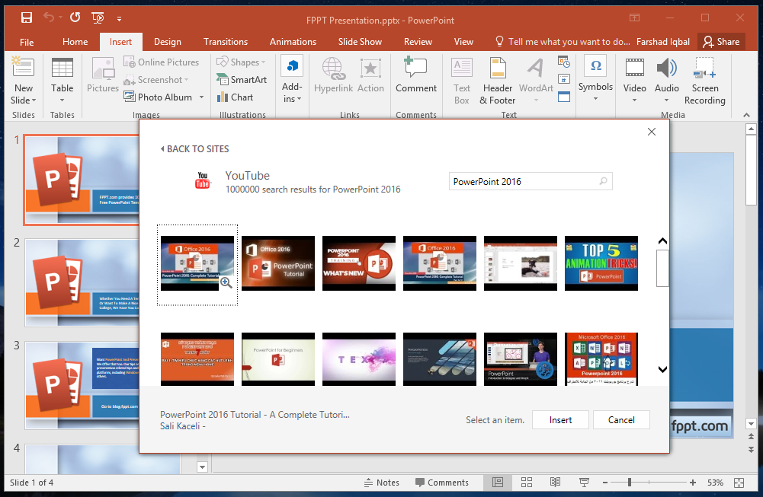Expand the Table dropdown
Viewport: 763px width, 497px height.
click(63, 99)
